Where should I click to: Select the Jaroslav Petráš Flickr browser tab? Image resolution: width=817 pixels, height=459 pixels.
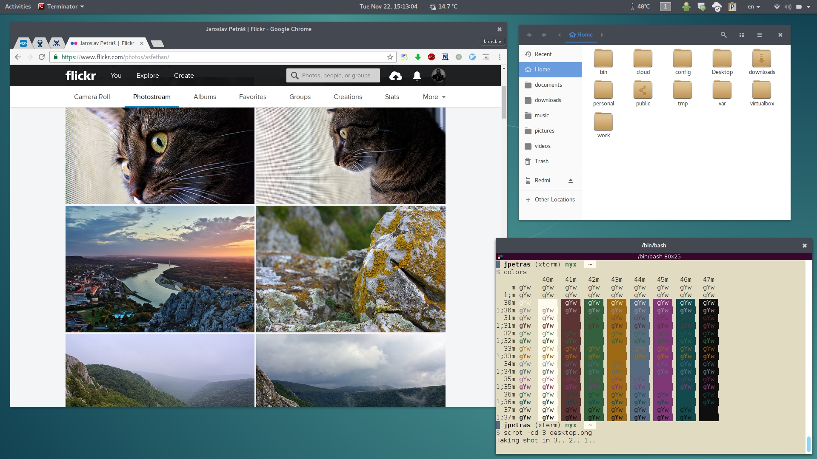tap(106, 43)
